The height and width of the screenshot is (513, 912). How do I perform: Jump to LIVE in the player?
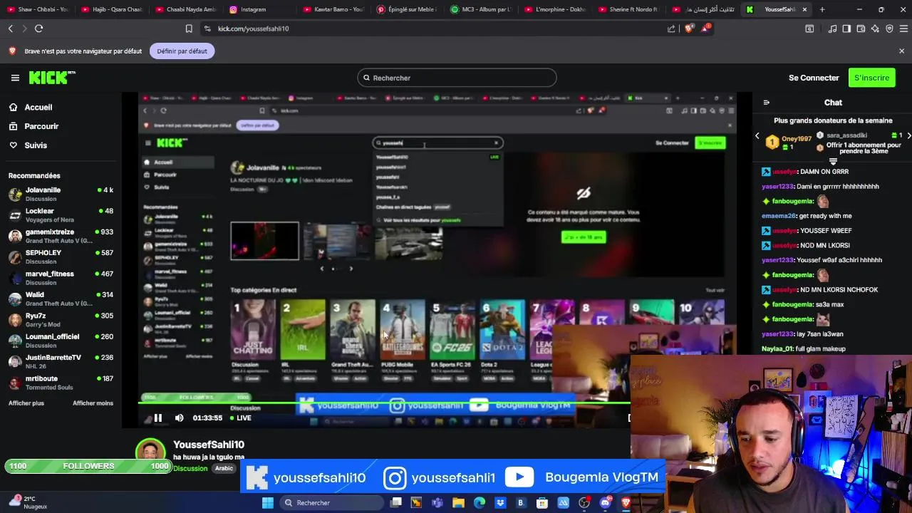point(240,418)
